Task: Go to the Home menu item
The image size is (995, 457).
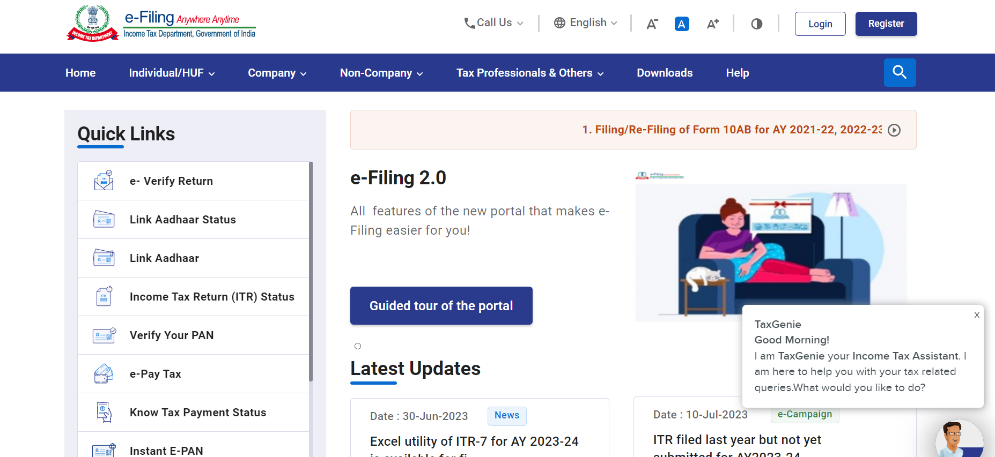Action: (80, 73)
